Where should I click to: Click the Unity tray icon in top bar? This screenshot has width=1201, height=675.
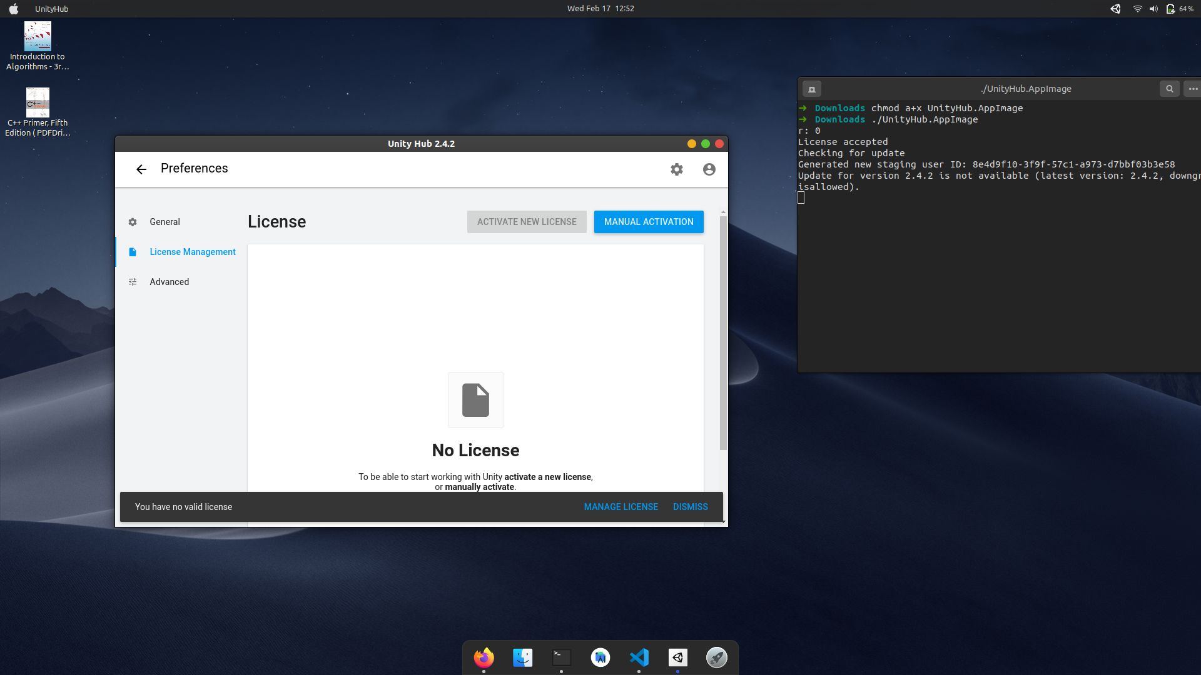[1115, 9]
